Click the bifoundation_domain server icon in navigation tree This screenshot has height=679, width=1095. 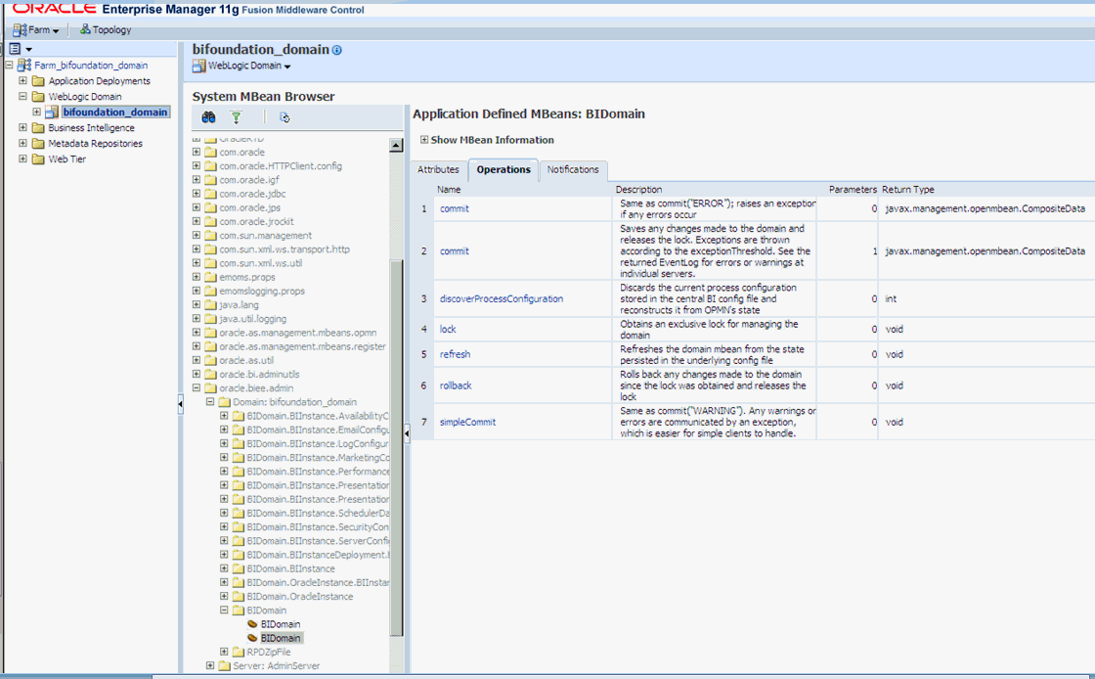[x=51, y=112]
